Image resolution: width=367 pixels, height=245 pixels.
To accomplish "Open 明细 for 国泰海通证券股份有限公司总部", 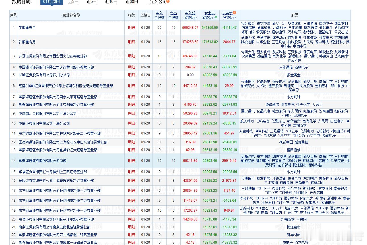I will (132, 161).
